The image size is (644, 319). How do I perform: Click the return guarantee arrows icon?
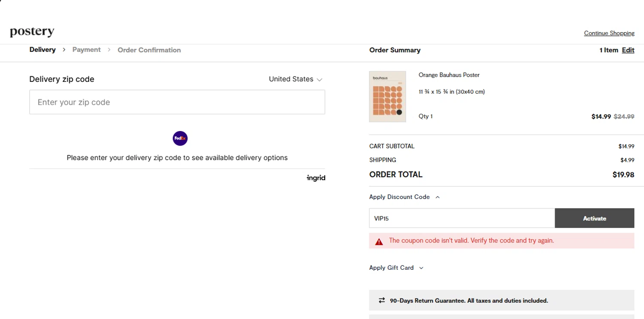point(382,301)
